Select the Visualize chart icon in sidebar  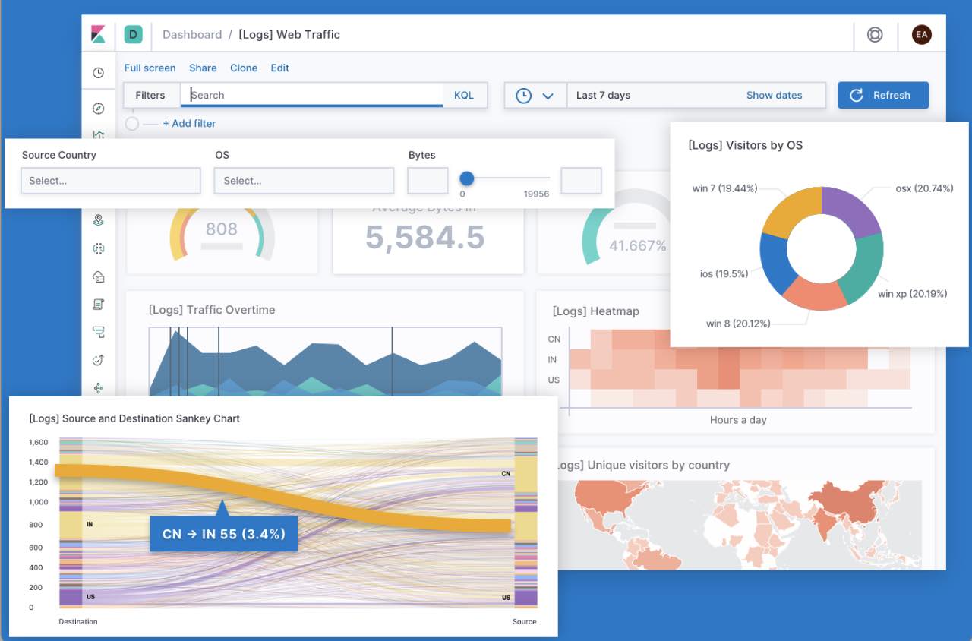pos(98,135)
